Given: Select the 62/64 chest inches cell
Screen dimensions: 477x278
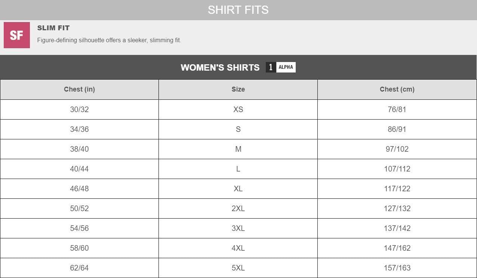Looking at the screenshot, I should pyautogui.click(x=79, y=268).
